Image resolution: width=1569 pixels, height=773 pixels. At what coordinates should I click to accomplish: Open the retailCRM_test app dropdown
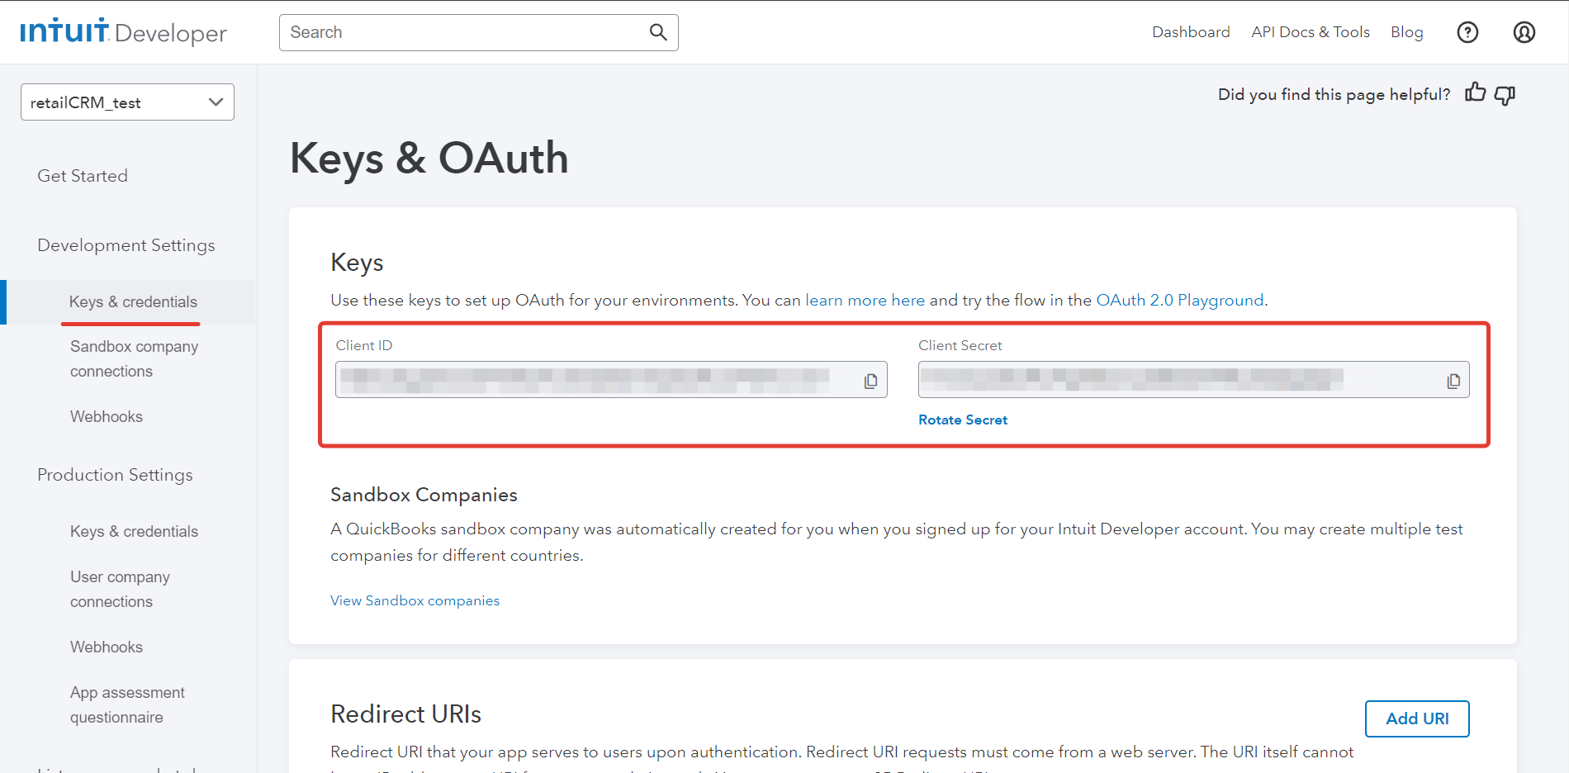point(127,102)
